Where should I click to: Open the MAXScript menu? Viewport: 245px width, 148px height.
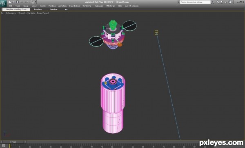pyautogui.click(x=111, y=6)
